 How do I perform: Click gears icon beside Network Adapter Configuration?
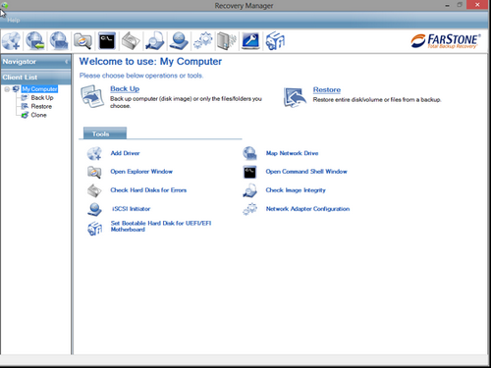point(249,209)
